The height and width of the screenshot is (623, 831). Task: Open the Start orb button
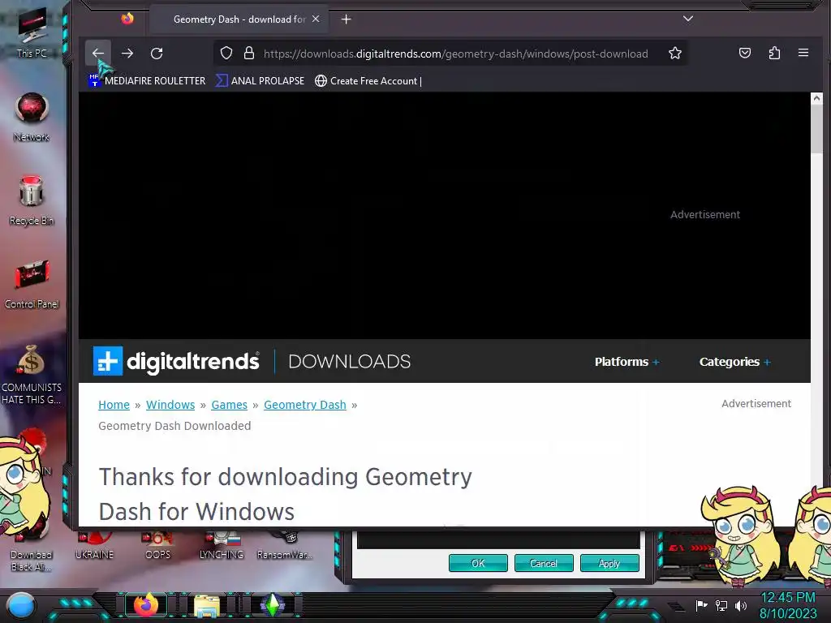[21, 605]
